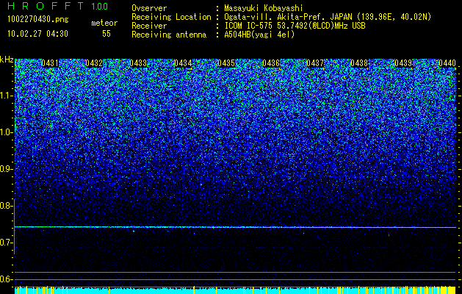Image resolution: width=462 pixels, height=294 pixels.
Task: Click the 0.6 frequency axis label
Action: coord(5,279)
